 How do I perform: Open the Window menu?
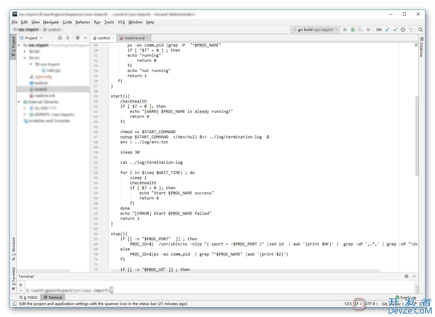click(x=135, y=22)
